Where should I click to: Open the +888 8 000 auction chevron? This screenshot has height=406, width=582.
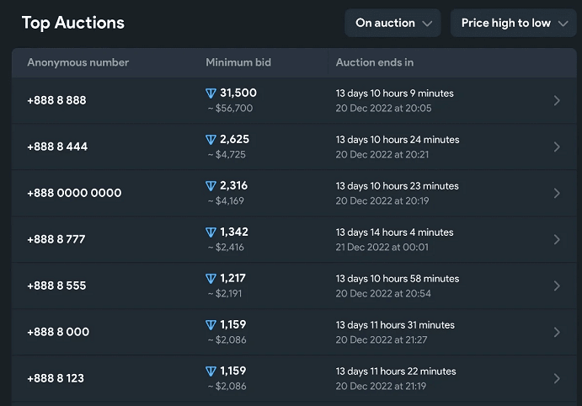click(x=557, y=332)
